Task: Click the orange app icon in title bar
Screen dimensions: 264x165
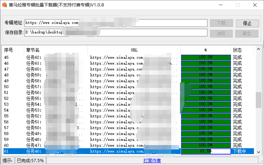Action: tap(4, 5)
